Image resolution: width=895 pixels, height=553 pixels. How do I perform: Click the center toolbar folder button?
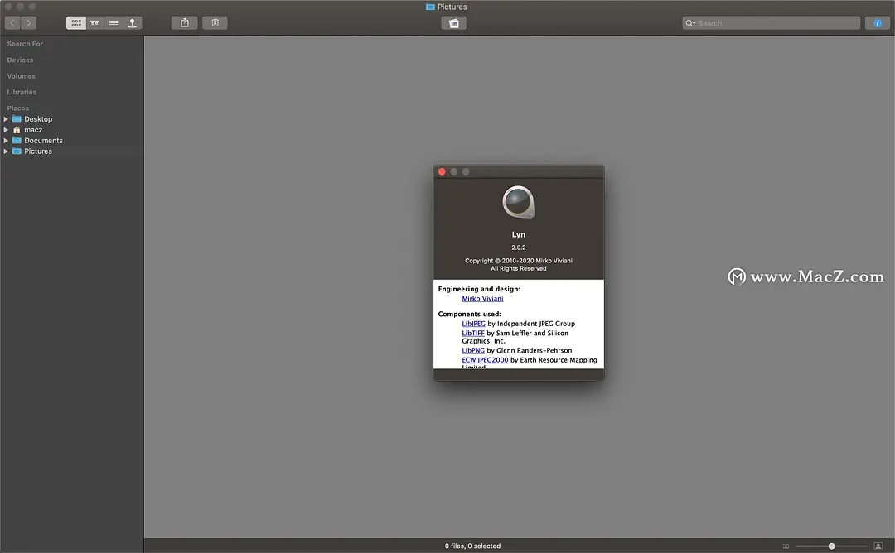[x=454, y=23]
